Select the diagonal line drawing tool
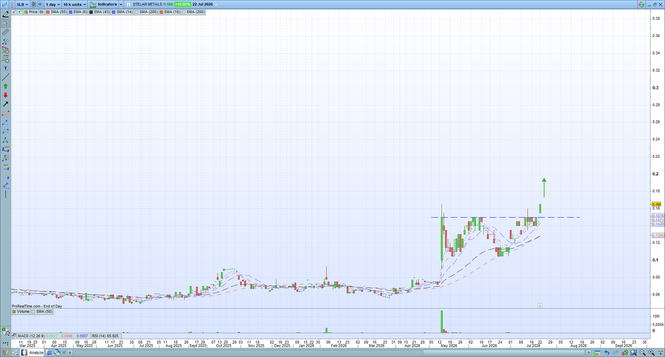Image resolution: width=665 pixels, height=357 pixels. (6, 78)
